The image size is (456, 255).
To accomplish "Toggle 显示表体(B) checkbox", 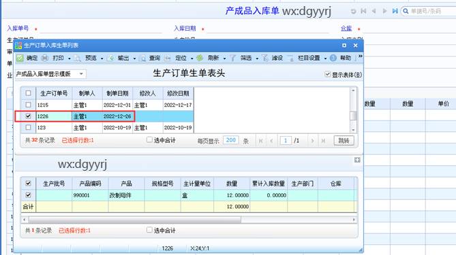I will 327,74.
